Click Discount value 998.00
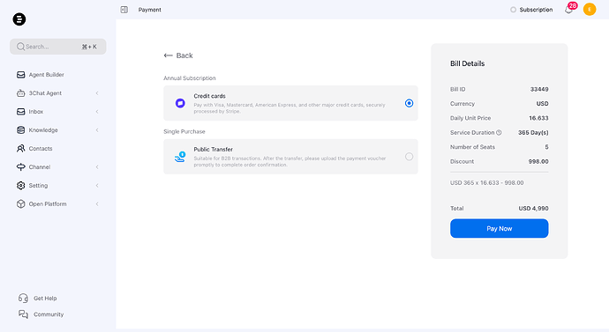Screen dimensions: 609x332 point(538,161)
